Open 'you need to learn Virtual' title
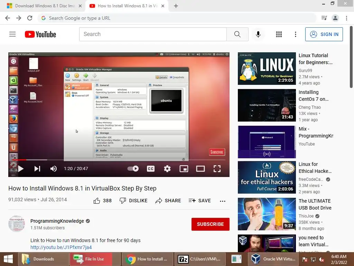 point(313,241)
